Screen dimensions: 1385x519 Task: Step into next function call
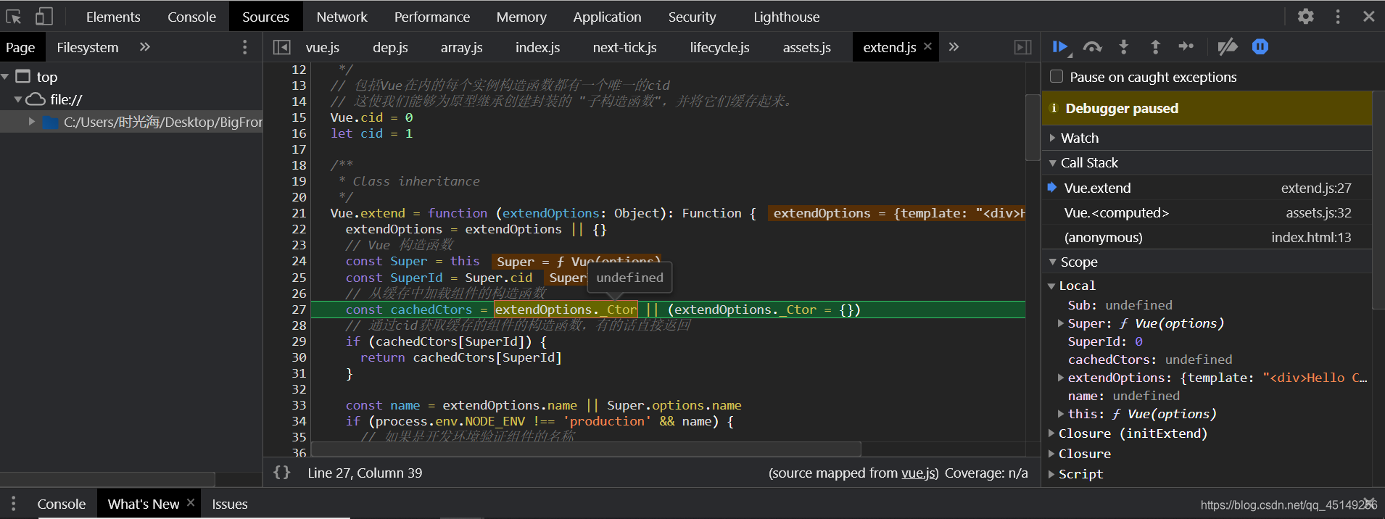[1123, 47]
